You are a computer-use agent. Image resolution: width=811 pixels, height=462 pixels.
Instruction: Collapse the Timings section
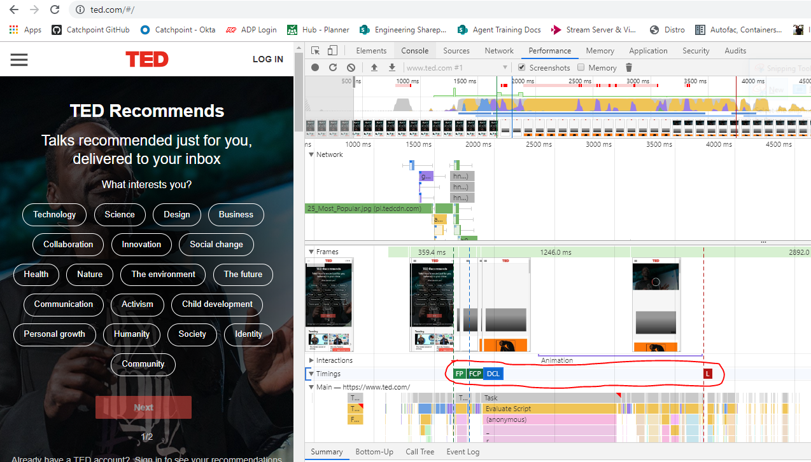pyautogui.click(x=311, y=374)
